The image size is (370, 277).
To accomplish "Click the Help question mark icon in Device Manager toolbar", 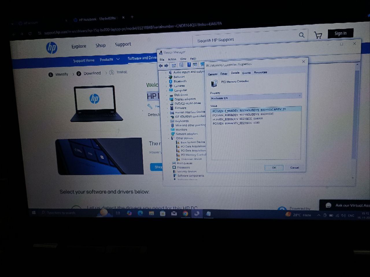I will (x=189, y=65).
